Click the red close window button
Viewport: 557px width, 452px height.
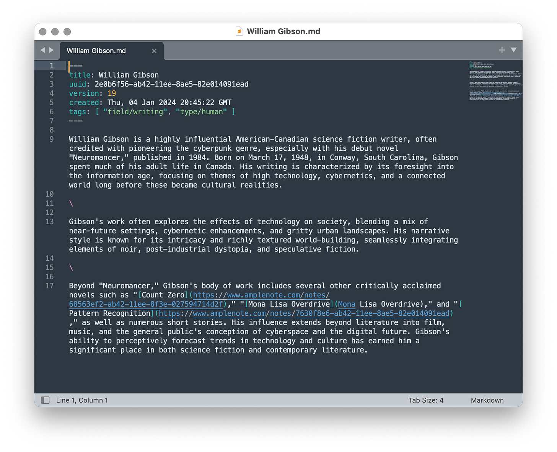[43, 31]
